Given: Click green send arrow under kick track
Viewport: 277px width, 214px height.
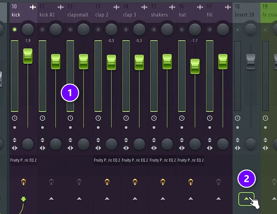Looking at the screenshot, I should pyautogui.click(x=24, y=199).
